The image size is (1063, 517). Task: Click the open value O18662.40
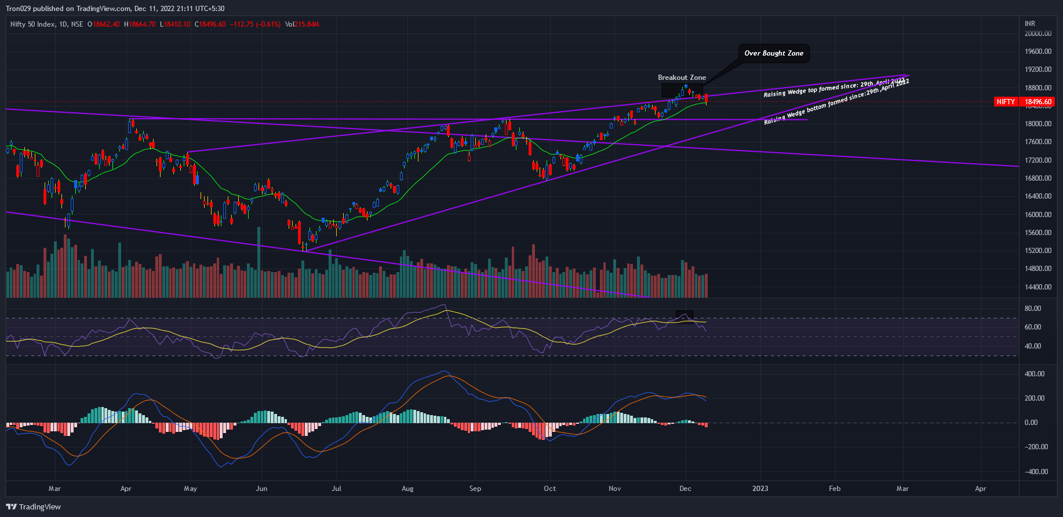[x=103, y=24]
